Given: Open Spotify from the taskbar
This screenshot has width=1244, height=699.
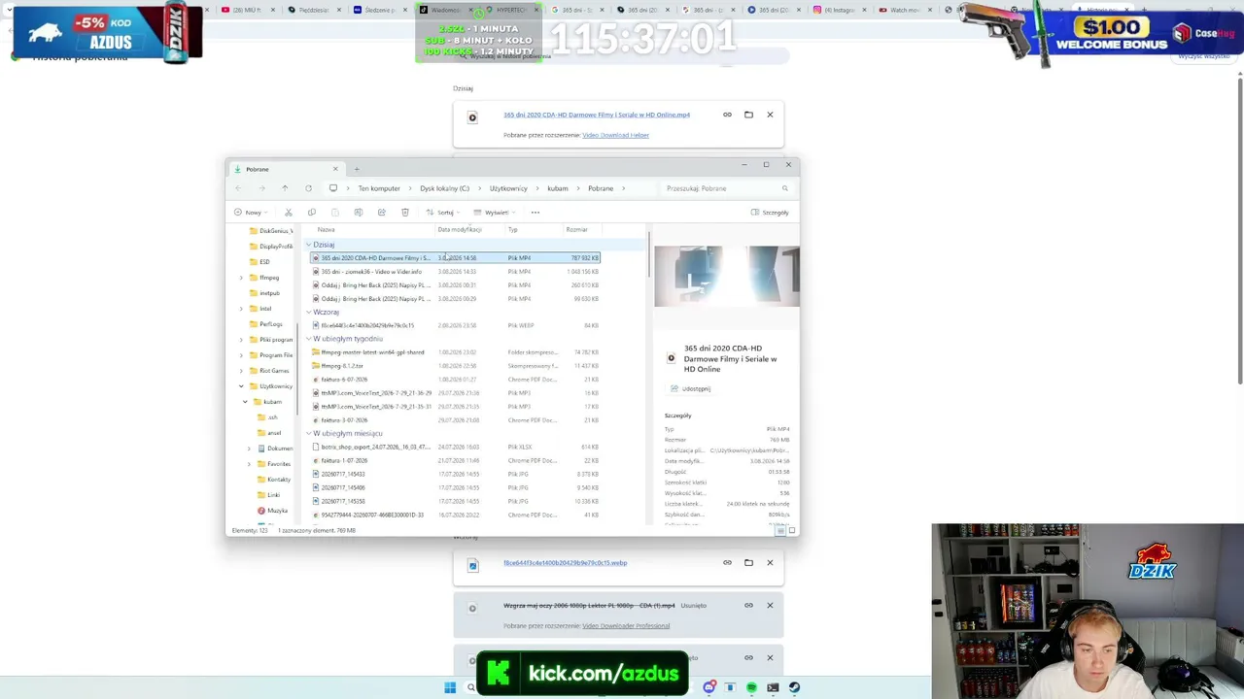Looking at the screenshot, I should tap(751, 687).
